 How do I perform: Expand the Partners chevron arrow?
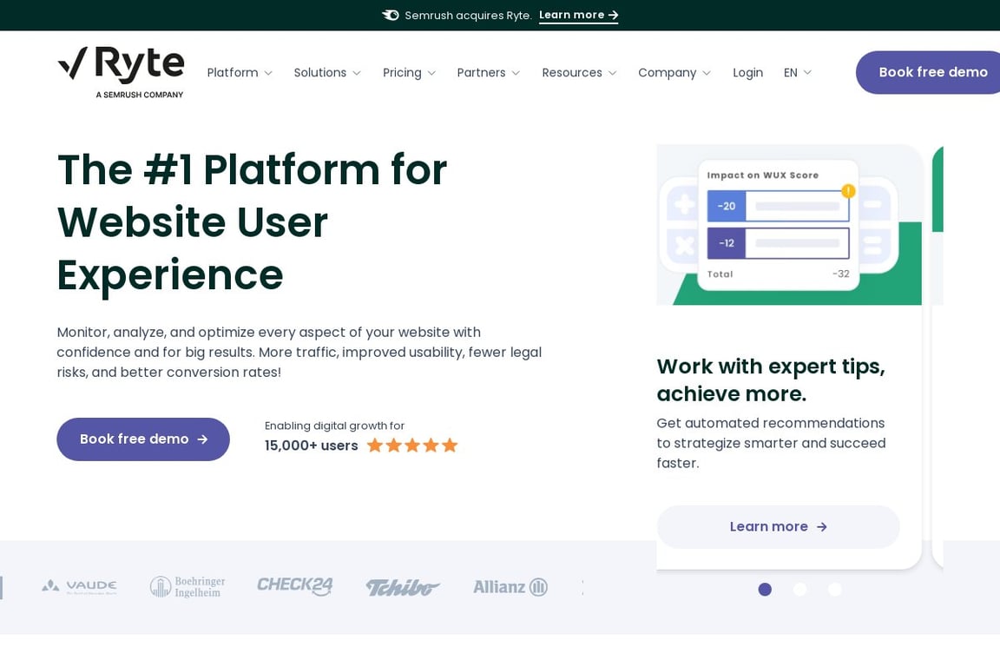coord(516,74)
